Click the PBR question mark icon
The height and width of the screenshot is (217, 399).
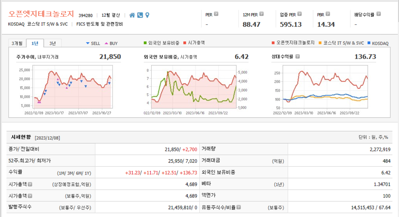pos(327,14)
